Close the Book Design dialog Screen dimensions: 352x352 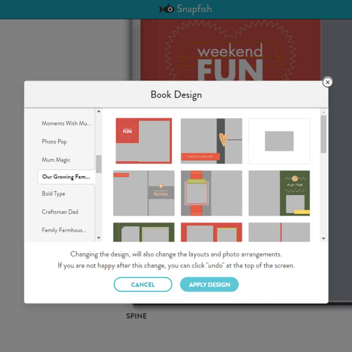[x=328, y=82]
